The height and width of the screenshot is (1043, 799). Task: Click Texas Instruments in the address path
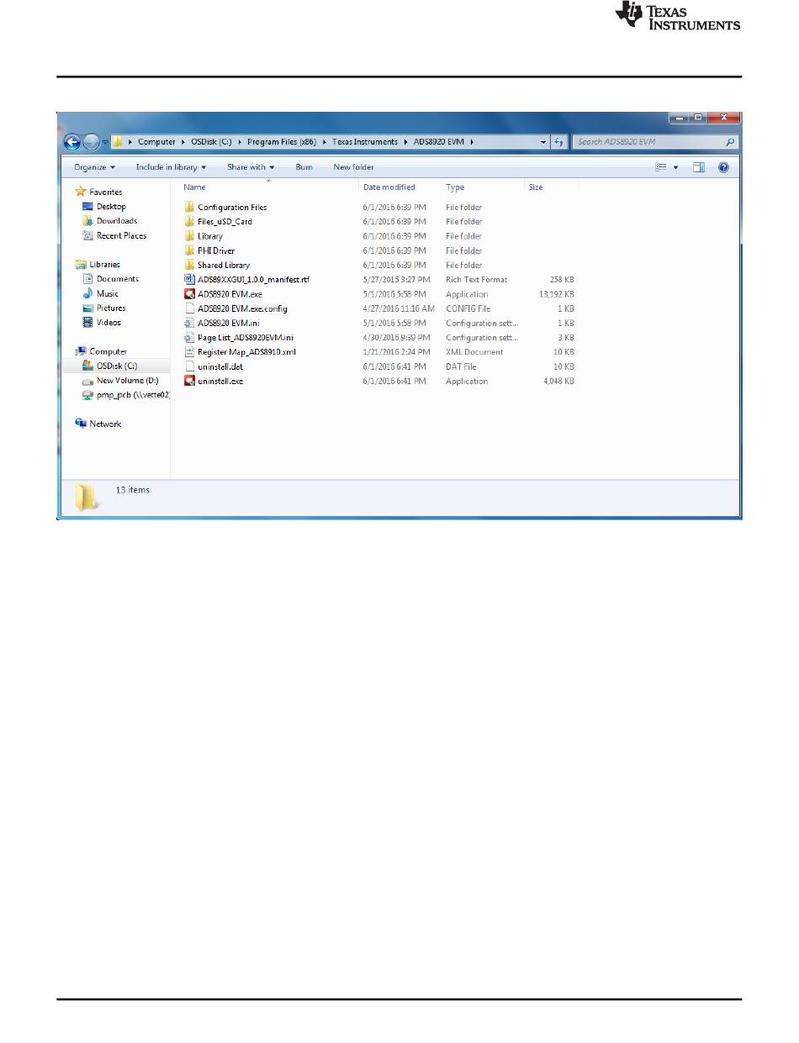pyautogui.click(x=363, y=142)
